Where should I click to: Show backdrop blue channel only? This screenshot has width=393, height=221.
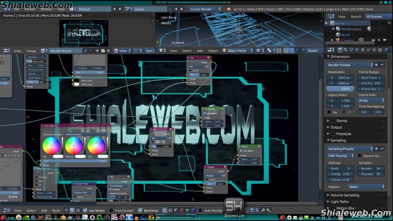(x=193, y=210)
